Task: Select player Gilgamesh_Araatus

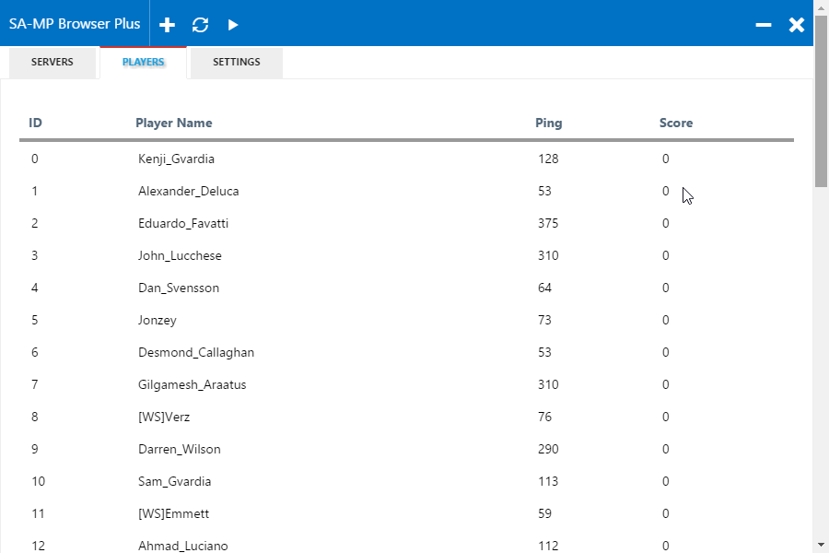Action: (406, 384)
